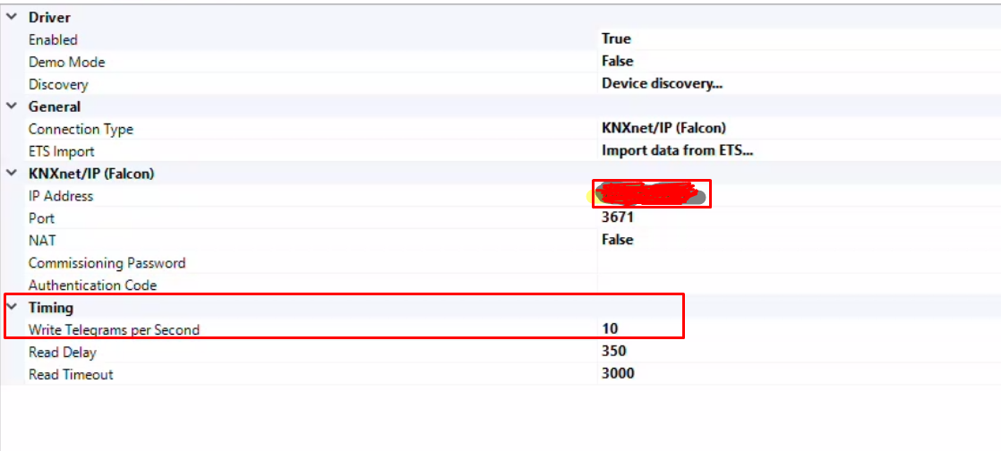This screenshot has width=1001, height=451.
Task: Collapse the General section chevron
Action: (x=11, y=106)
